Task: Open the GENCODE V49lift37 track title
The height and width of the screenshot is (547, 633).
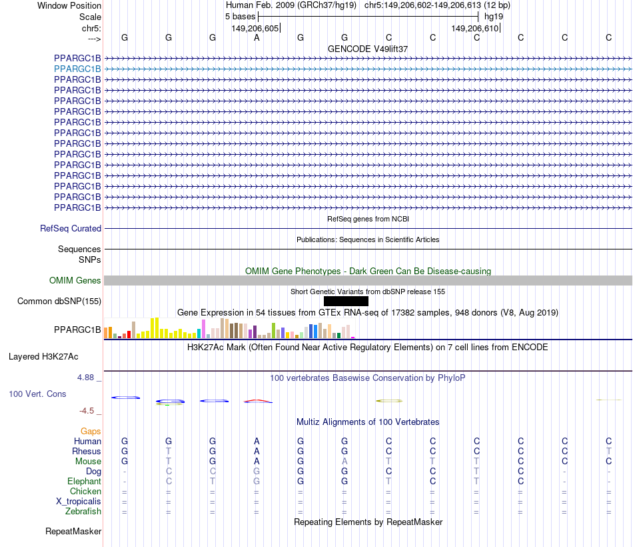Action: (368, 49)
